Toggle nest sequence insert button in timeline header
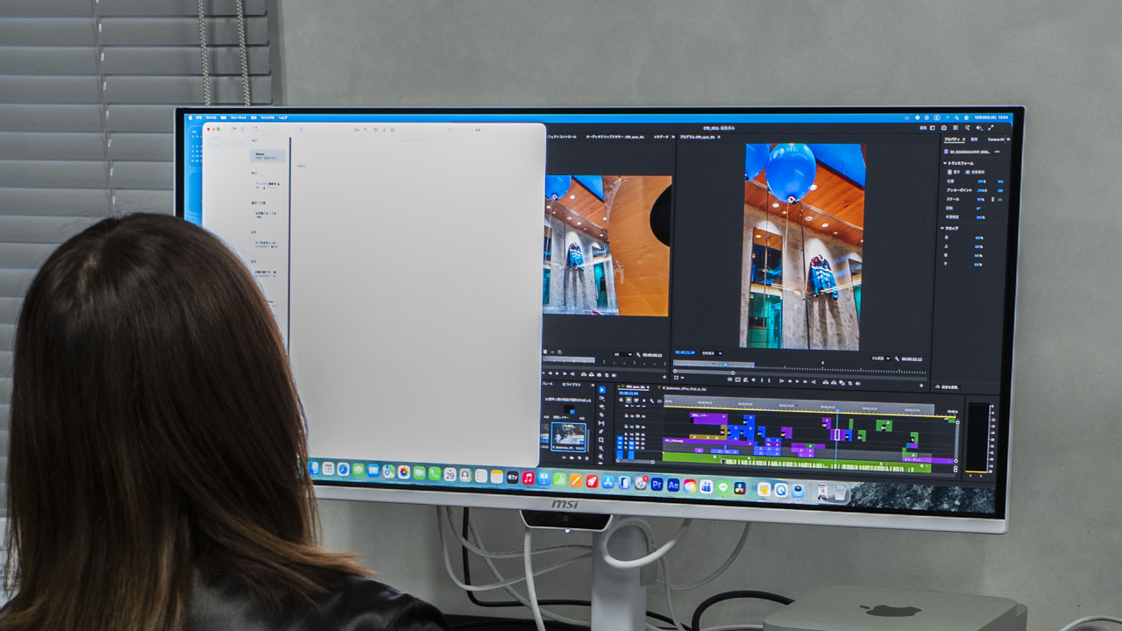The height and width of the screenshot is (631, 1122). [x=621, y=400]
